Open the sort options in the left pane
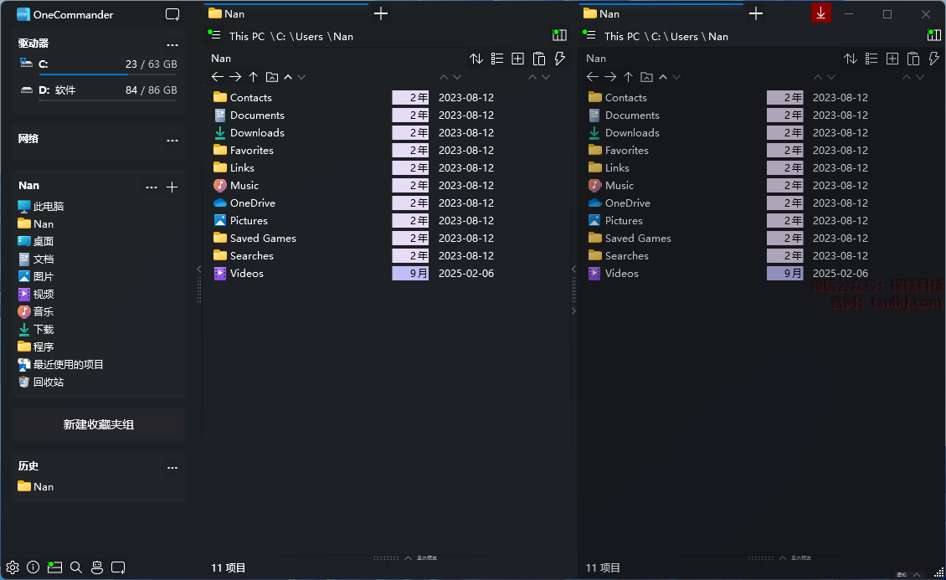Screen dimensions: 946x580 [x=476, y=59]
